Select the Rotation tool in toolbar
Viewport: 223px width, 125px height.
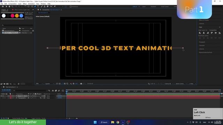[25, 7]
